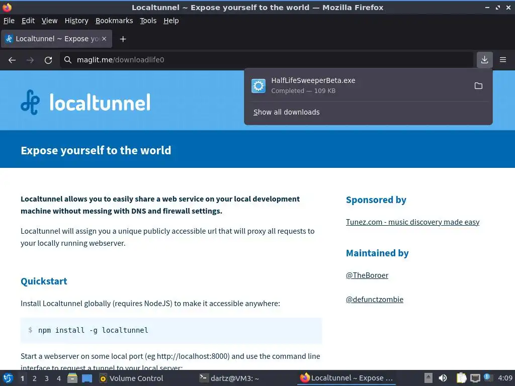The height and width of the screenshot is (386, 515).
Task: Click the HalfLifeSweeperBeta.exe gear file icon
Action: [x=259, y=86]
